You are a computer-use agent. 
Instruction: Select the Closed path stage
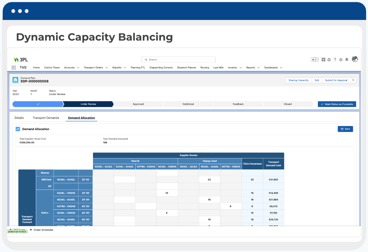pyautogui.click(x=288, y=104)
